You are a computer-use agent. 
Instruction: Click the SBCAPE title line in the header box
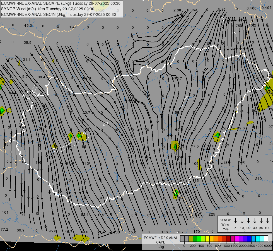coord(61,3)
